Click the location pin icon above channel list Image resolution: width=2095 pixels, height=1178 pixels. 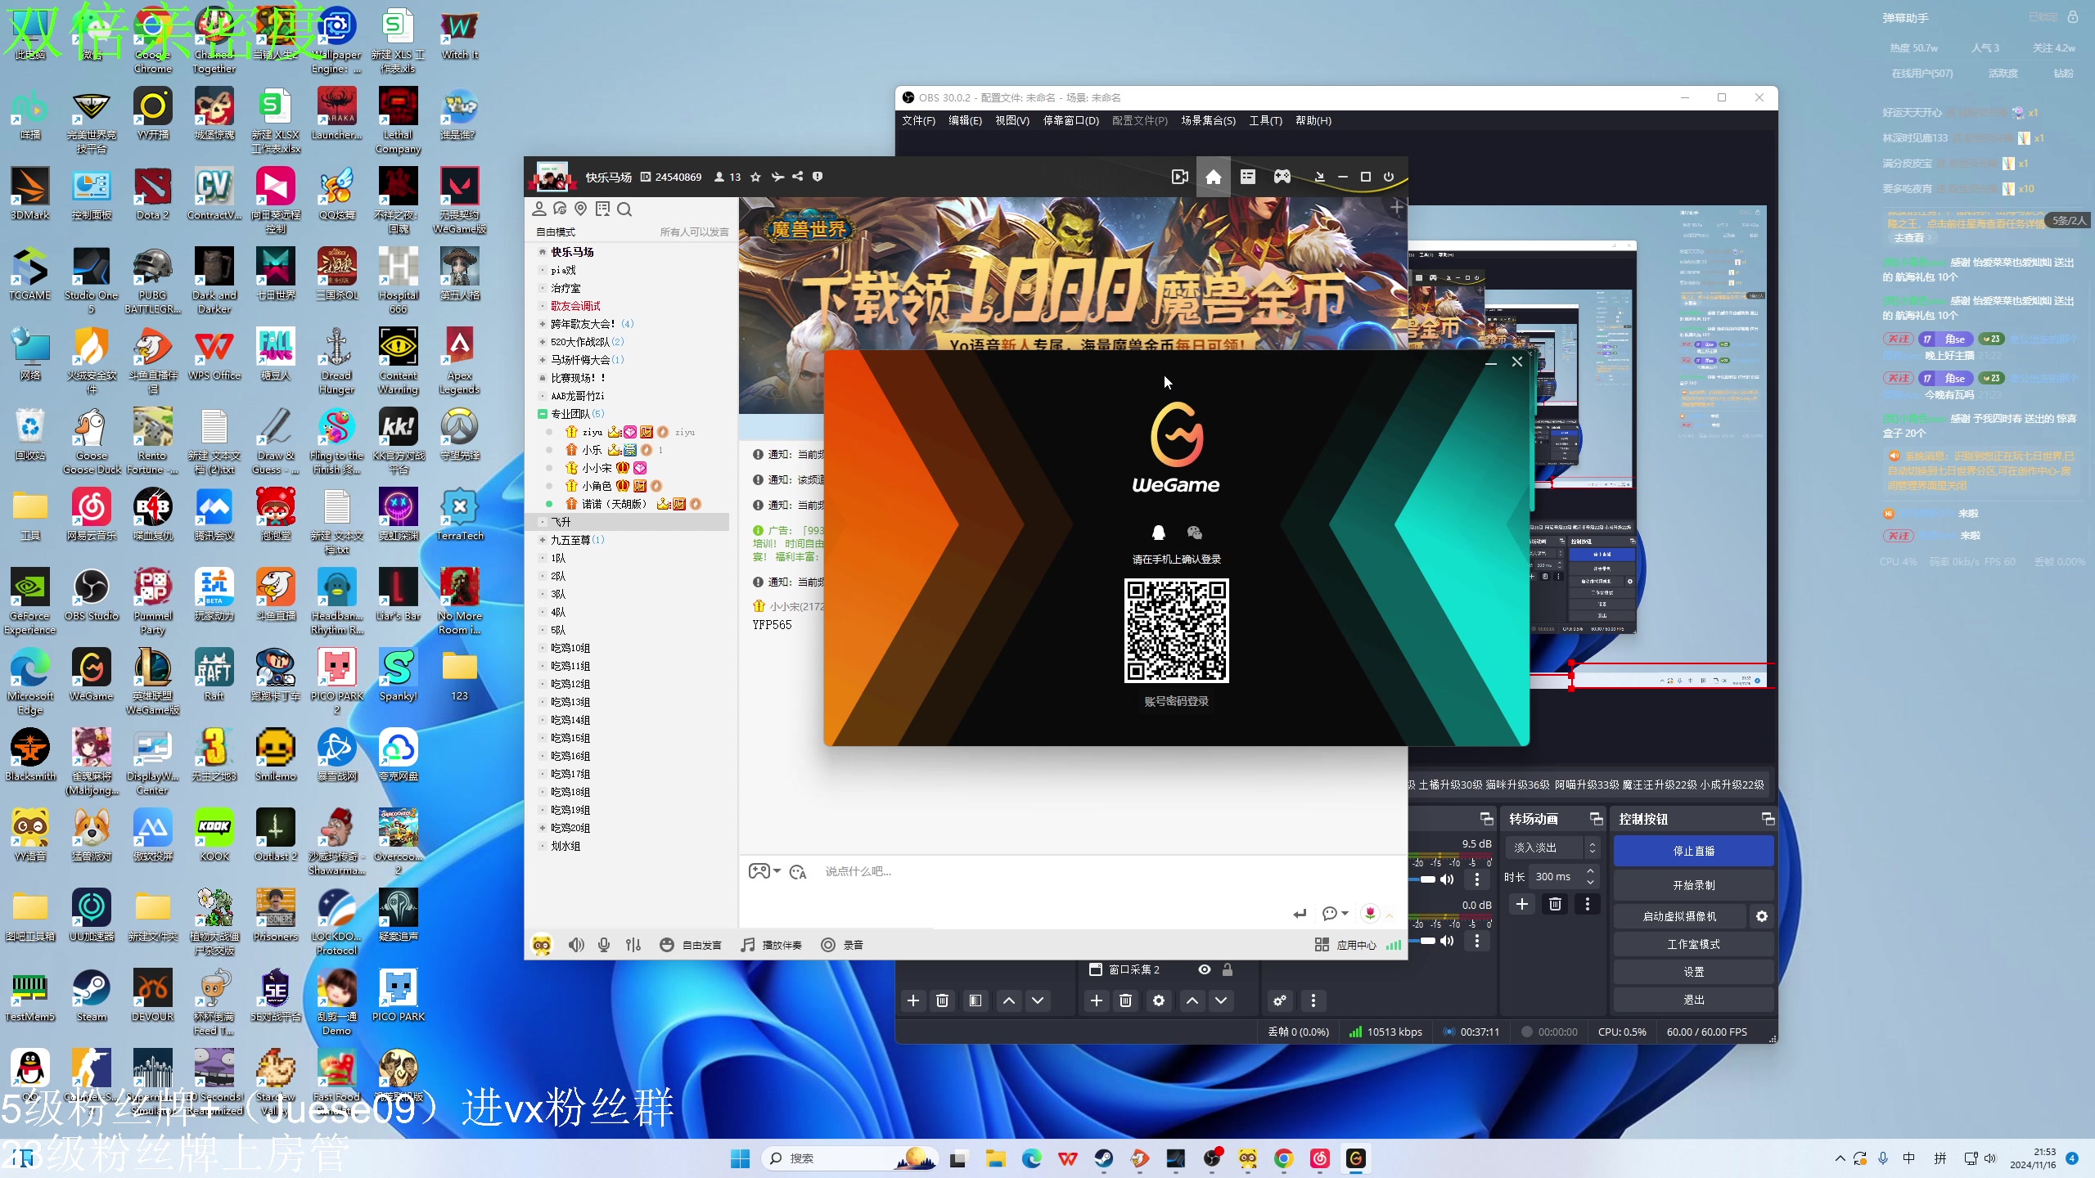[581, 209]
